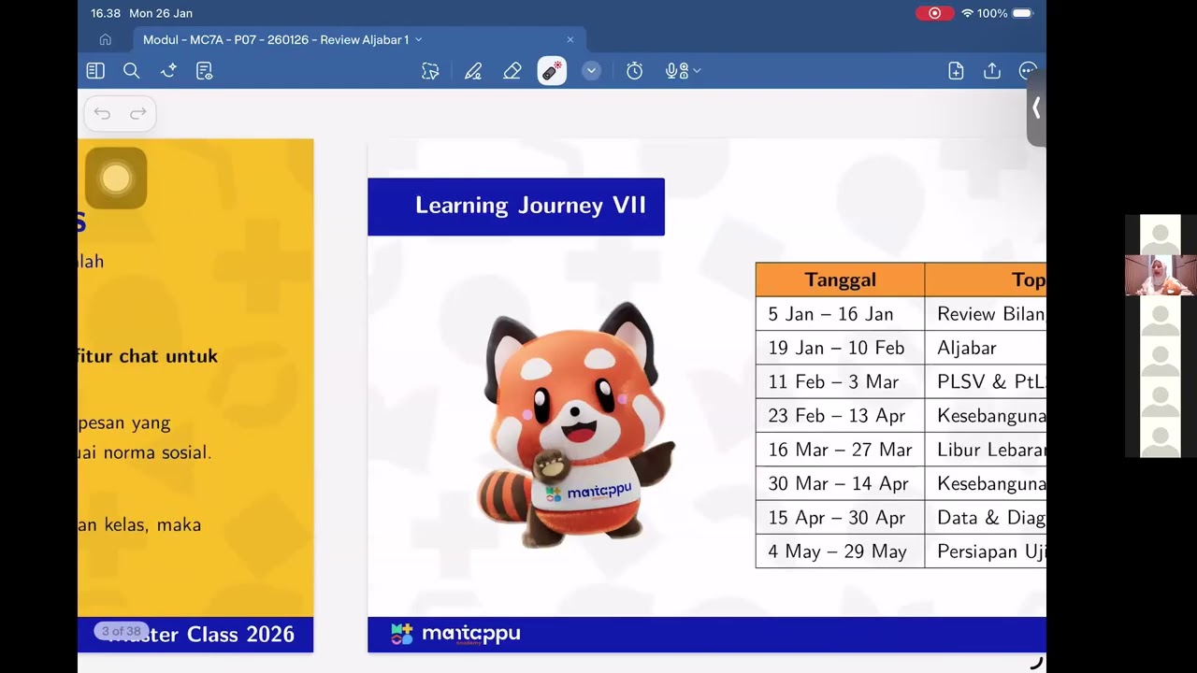Click the mantappu logo in the slide footer
This screenshot has height=673, width=1197.
pyautogui.click(x=455, y=634)
